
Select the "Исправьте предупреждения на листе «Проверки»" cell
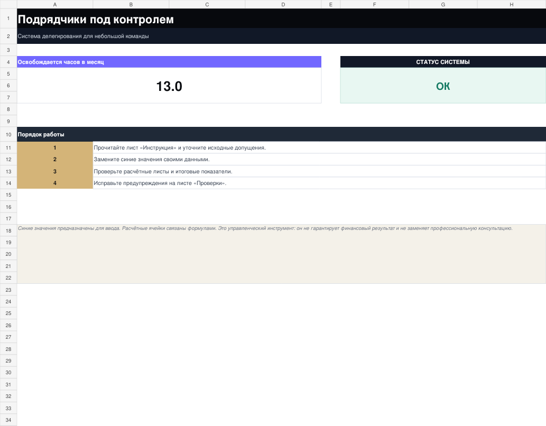[x=319, y=183]
